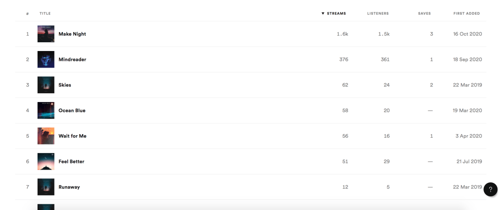This screenshot has width=499, height=210.
Task: Click the Ocean Blue cover thumbnail
Action: click(x=46, y=110)
